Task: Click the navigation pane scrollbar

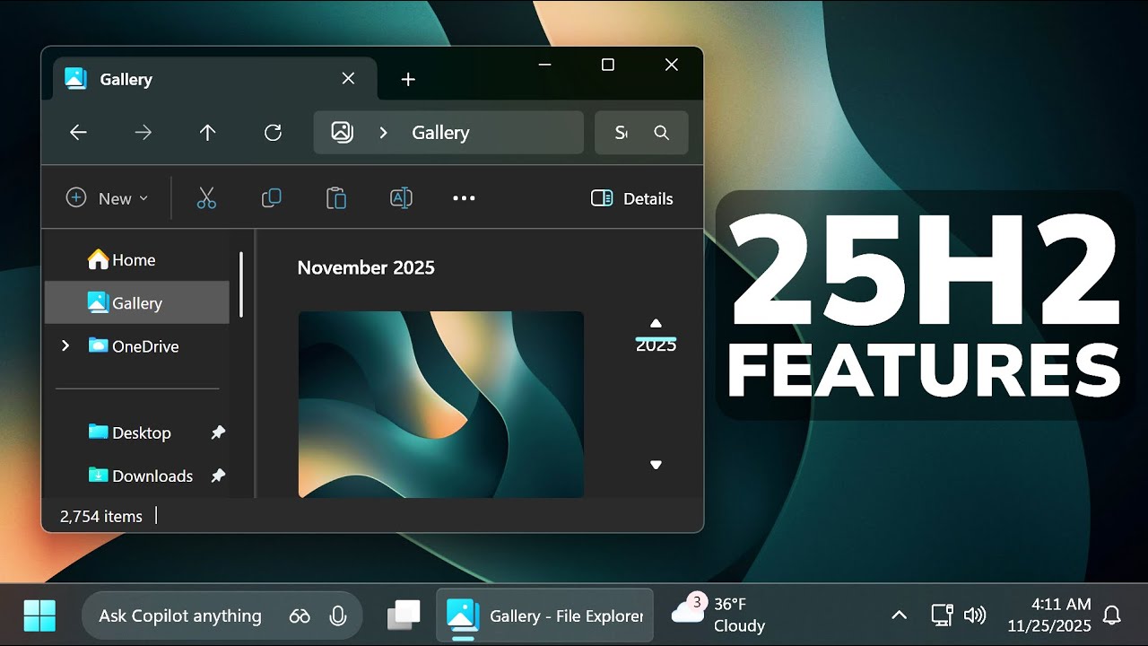Action: 241,284
